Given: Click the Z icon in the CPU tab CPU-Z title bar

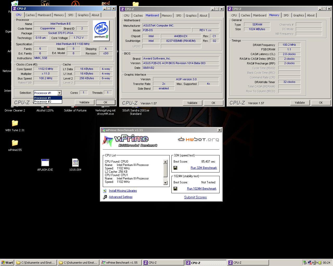Looking at the screenshot, I should [x=15, y=9].
